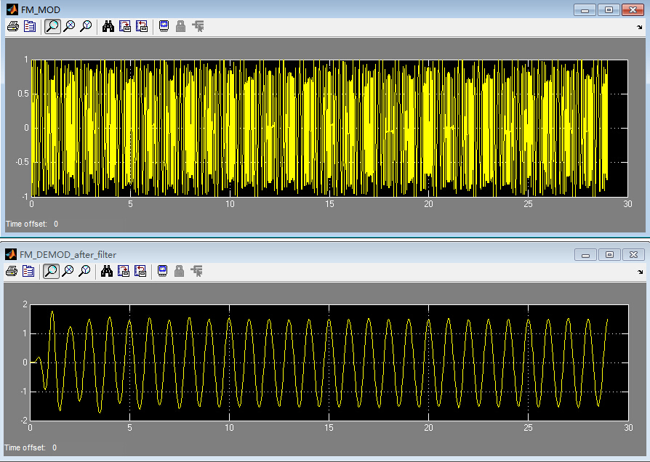Click the y-axis label -0.5 in the FM_MOD plot

[22, 161]
